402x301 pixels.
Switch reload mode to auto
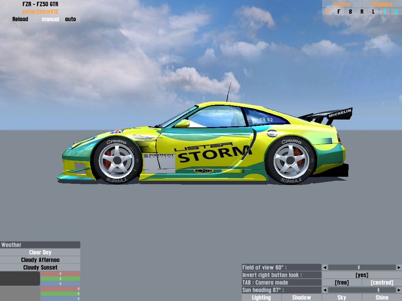(x=70, y=19)
